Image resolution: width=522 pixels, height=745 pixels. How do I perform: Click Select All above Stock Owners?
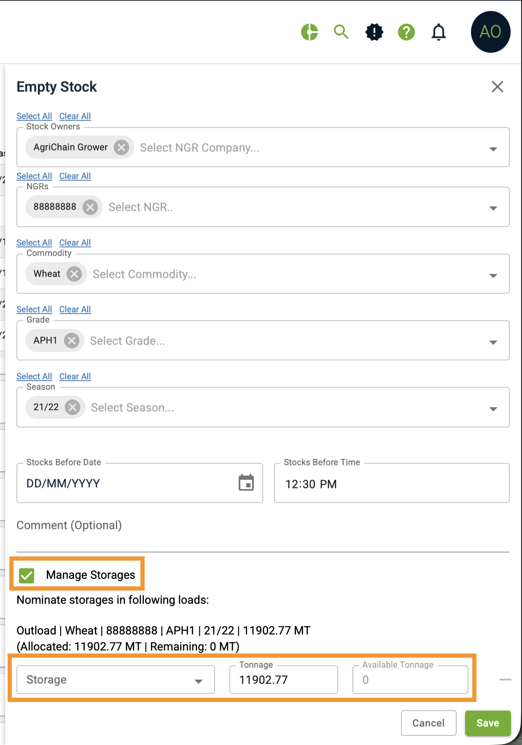34,116
